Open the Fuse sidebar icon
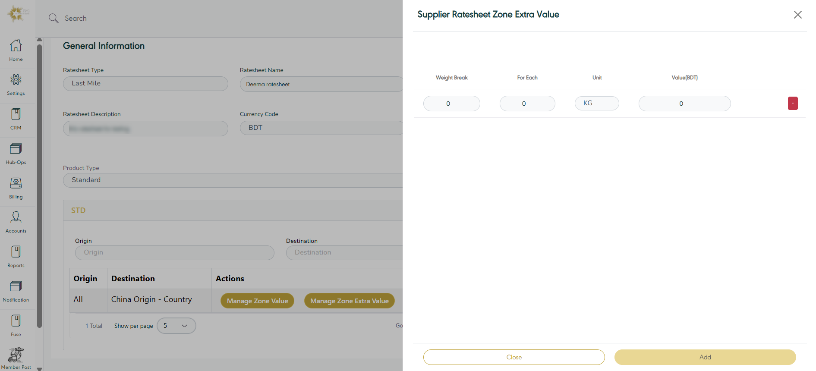816x371 pixels. point(16,325)
